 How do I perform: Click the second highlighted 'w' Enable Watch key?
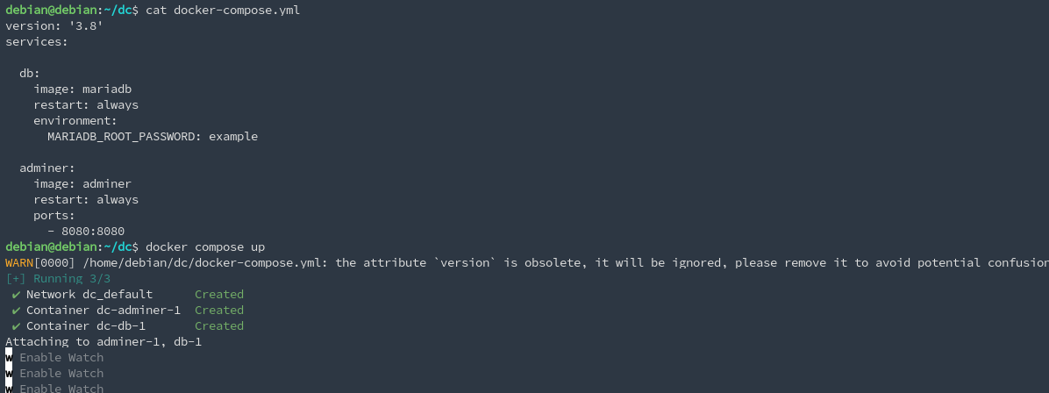9,374
